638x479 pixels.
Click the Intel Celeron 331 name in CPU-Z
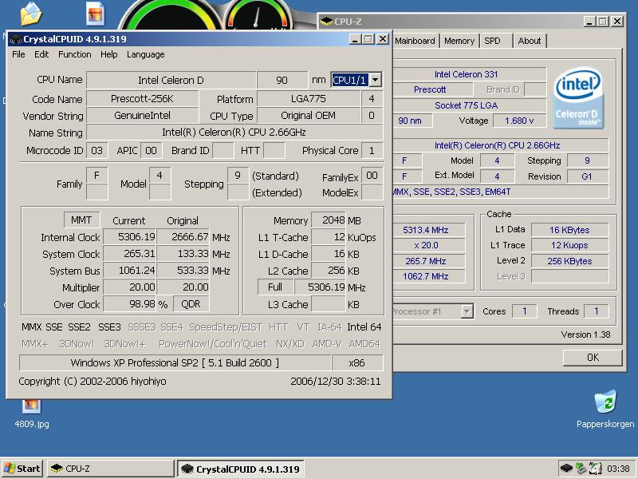tap(467, 74)
